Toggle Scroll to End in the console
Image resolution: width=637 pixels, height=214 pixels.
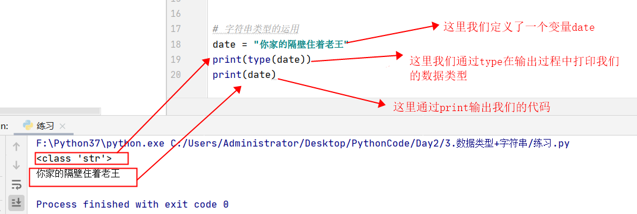[16, 202]
